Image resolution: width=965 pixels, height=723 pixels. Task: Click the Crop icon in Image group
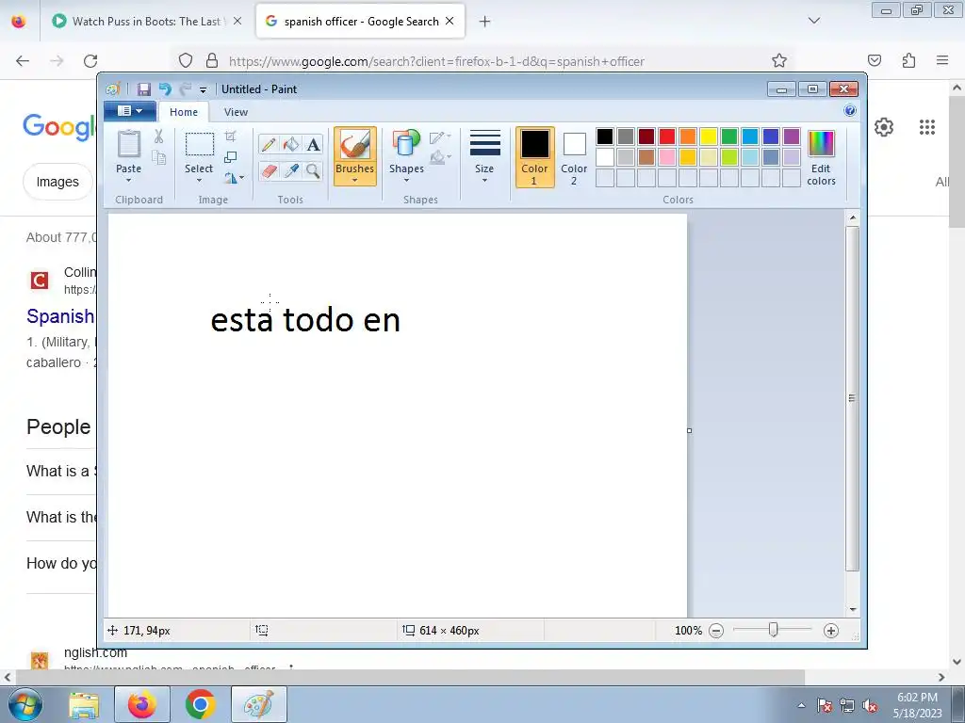tap(230, 136)
